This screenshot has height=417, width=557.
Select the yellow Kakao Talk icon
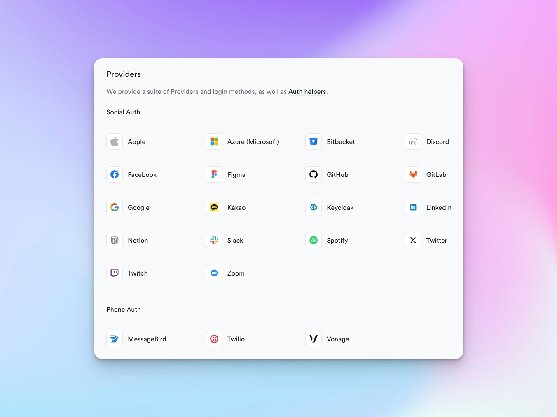point(214,207)
